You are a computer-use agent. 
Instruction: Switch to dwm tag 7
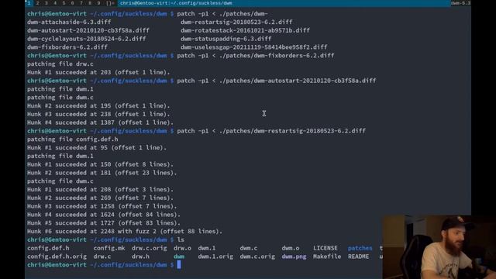(x=81, y=3)
